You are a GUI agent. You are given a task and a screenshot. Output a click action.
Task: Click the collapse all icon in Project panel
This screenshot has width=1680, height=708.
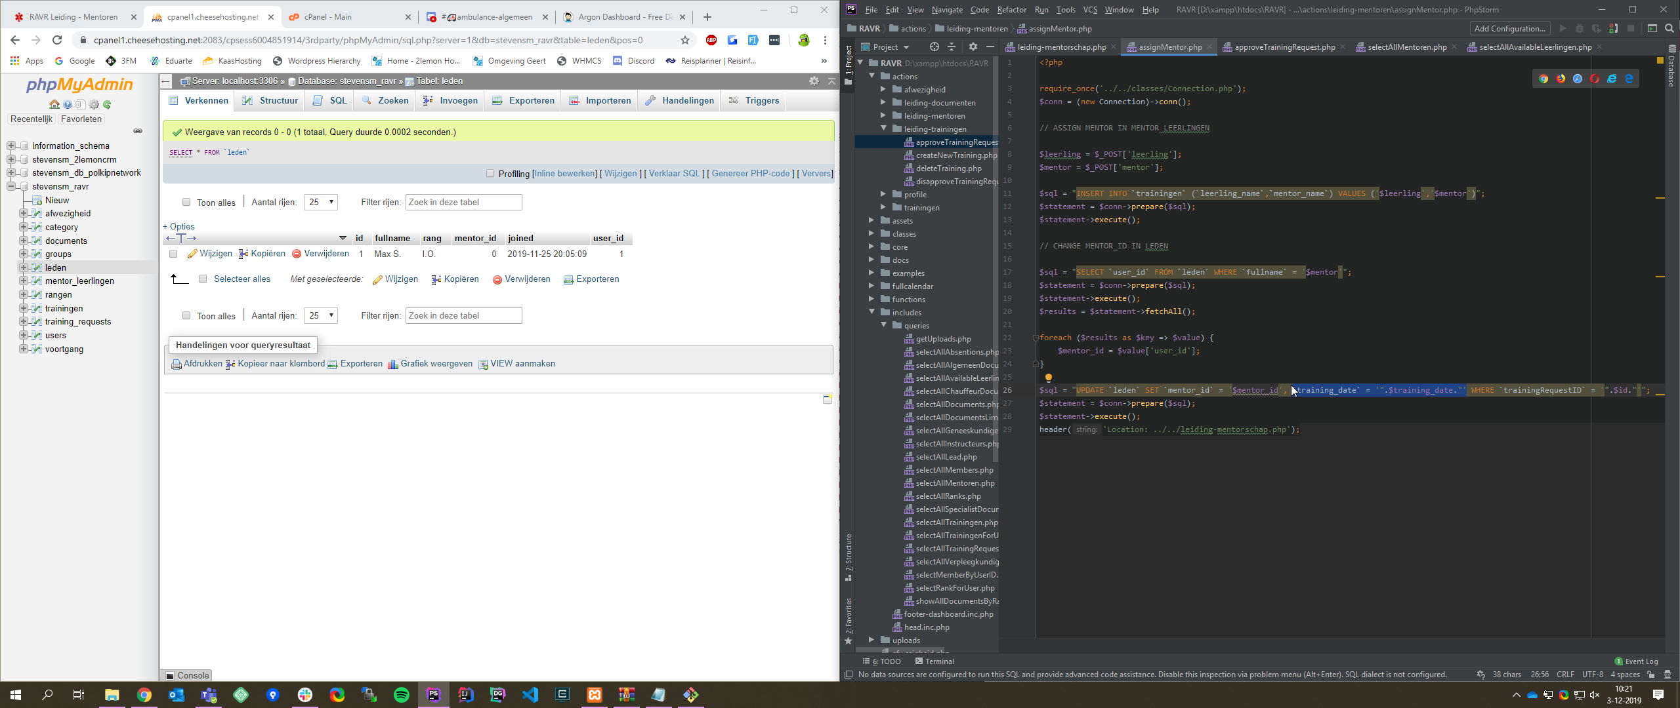(x=952, y=47)
